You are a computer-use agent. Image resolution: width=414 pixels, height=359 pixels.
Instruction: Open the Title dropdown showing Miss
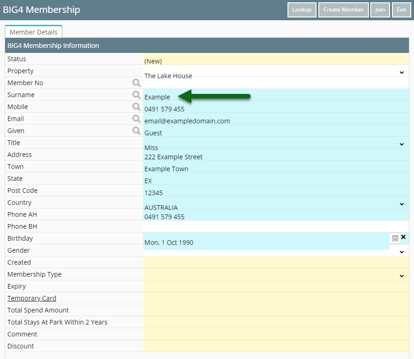coord(402,144)
